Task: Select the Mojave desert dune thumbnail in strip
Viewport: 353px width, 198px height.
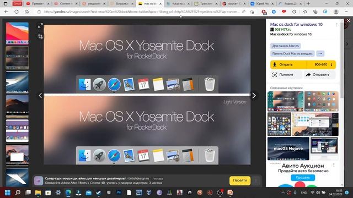Action: (x=17, y=106)
